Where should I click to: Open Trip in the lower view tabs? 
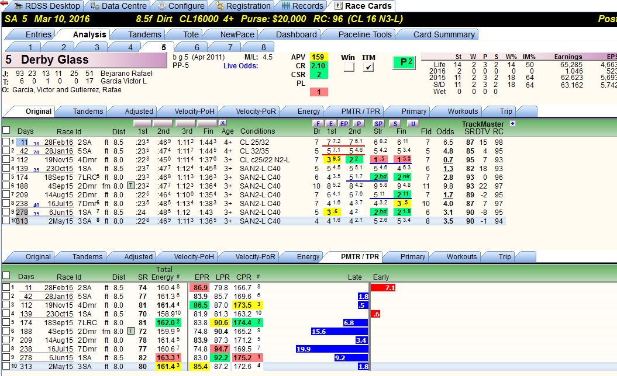505,256
